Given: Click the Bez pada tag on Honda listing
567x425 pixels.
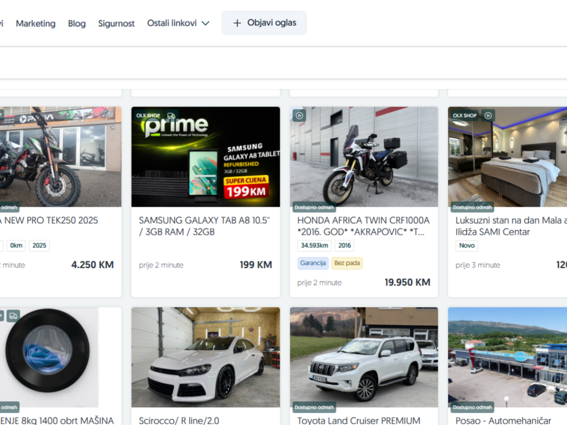Looking at the screenshot, I should point(346,263).
